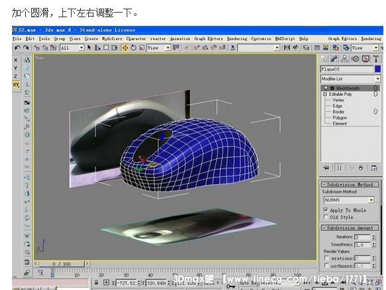Open the Material Editor icon
The height and width of the screenshot is (290, 386).
(336, 48)
